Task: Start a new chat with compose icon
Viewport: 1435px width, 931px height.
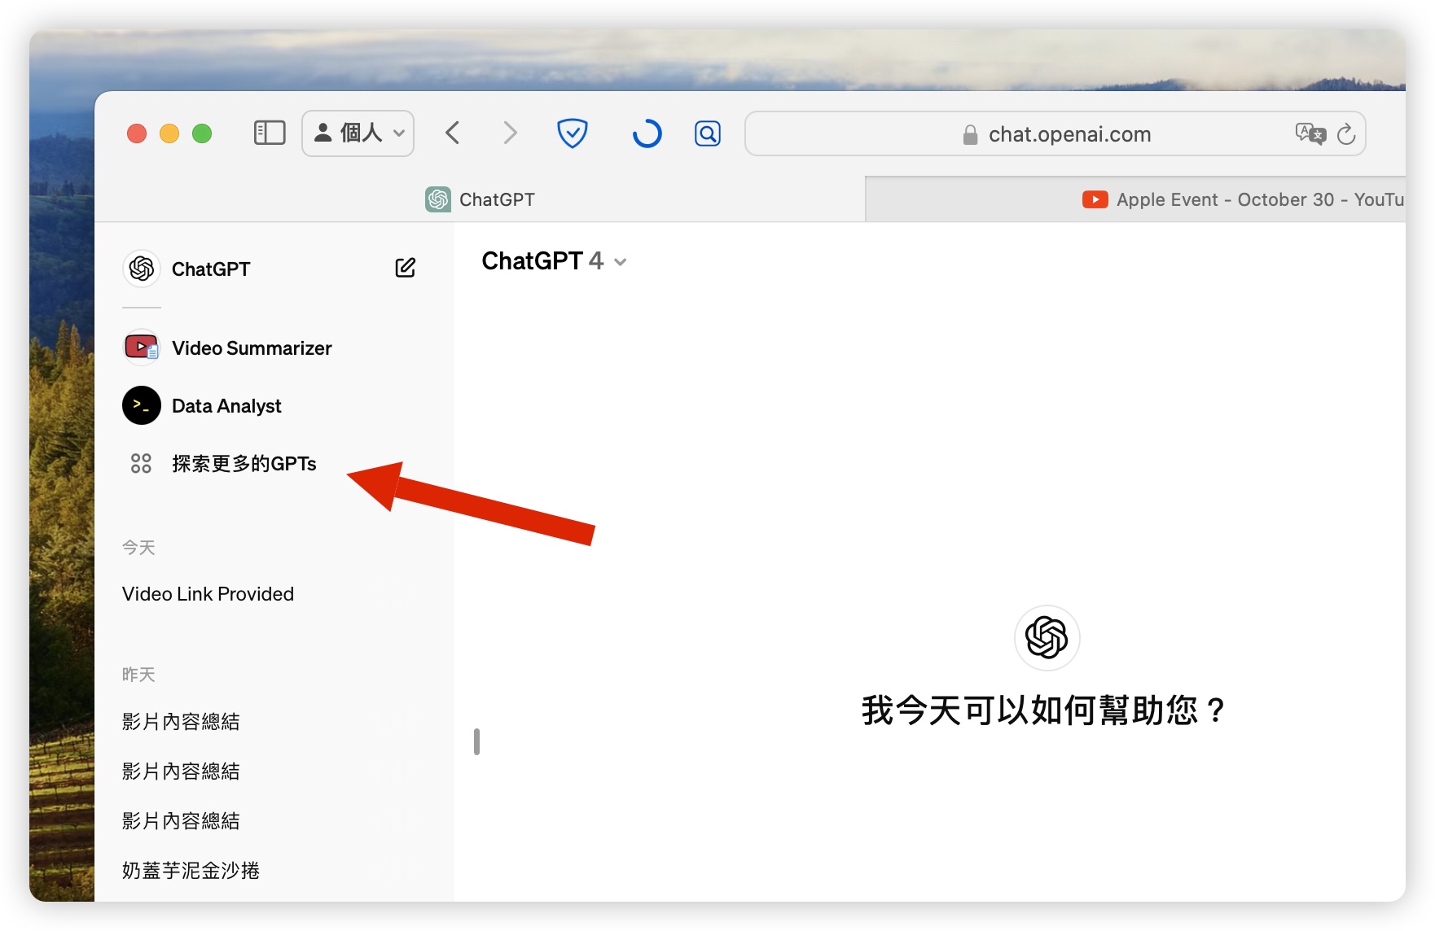Action: (x=406, y=268)
